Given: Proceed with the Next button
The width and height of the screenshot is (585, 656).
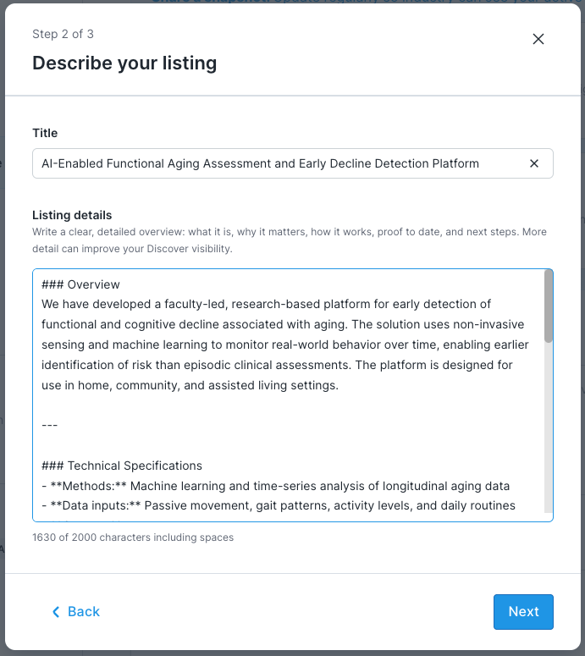Looking at the screenshot, I should 523,612.
